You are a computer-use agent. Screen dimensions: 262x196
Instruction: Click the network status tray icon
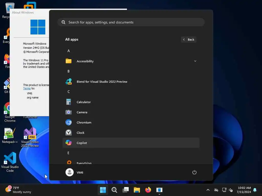(224, 190)
